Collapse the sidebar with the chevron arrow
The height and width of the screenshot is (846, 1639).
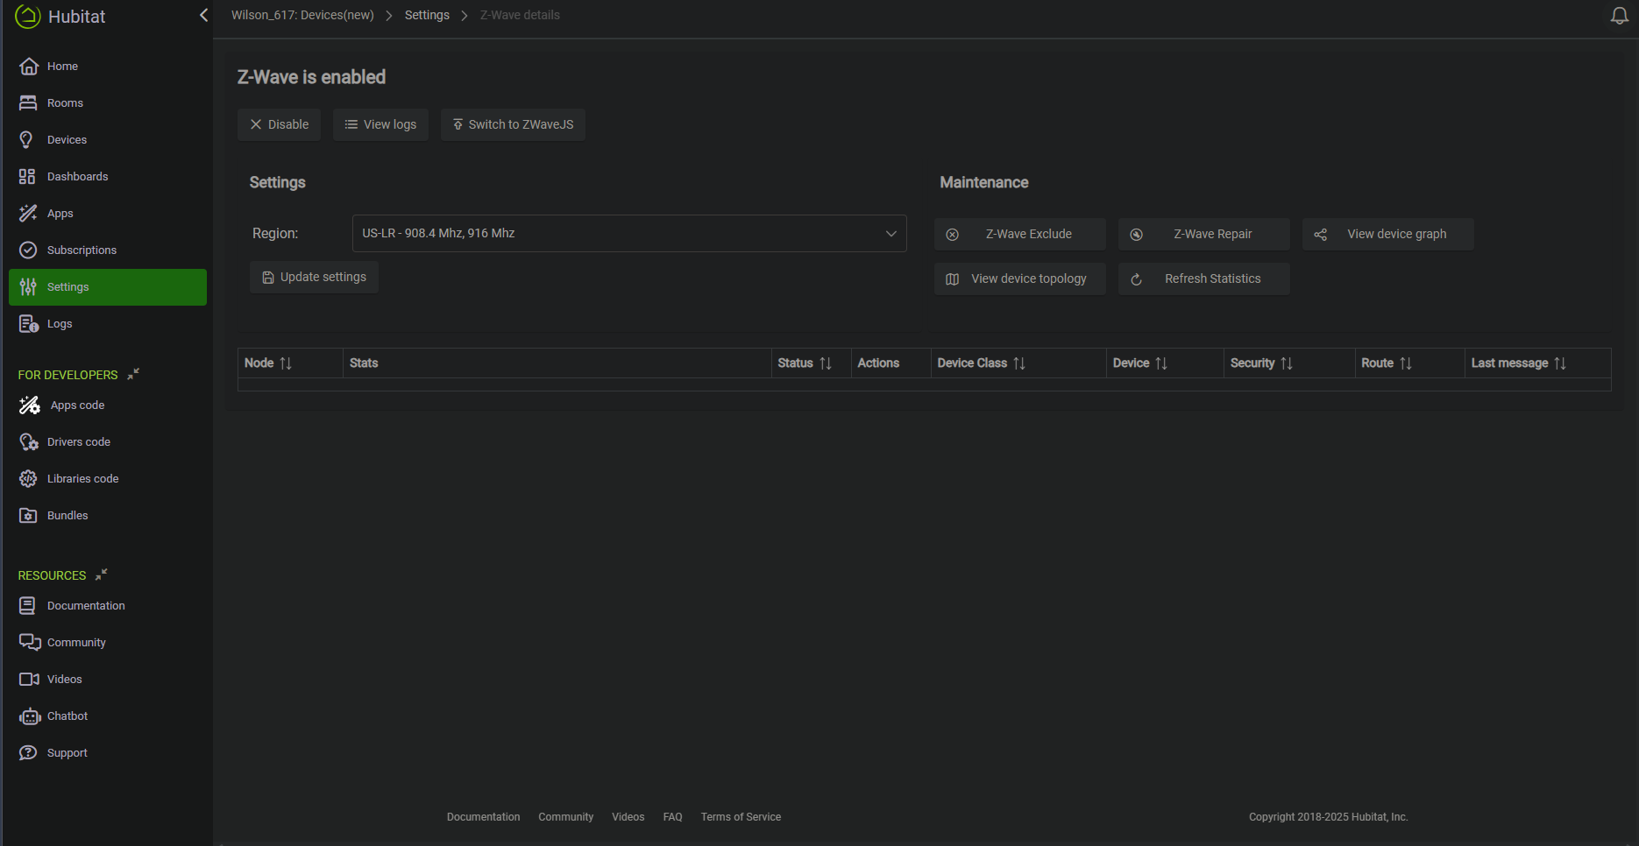point(203,15)
